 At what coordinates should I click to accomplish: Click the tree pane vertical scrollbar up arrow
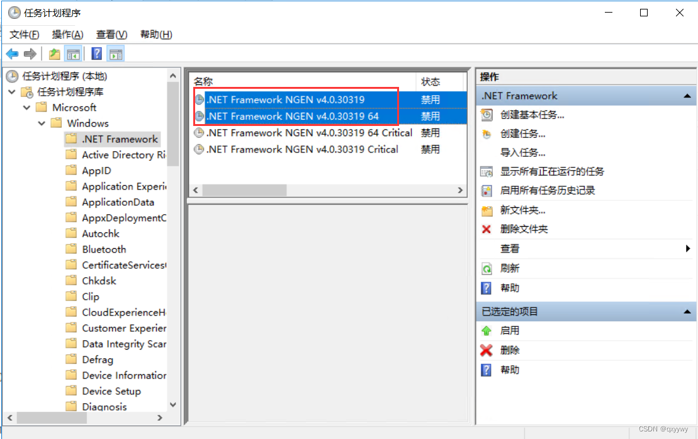click(x=173, y=76)
